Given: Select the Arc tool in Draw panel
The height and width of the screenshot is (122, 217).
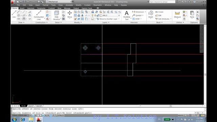Looking at the screenshot, I should (x=19, y=12).
